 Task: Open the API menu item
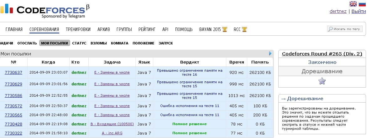coord(165,29)
